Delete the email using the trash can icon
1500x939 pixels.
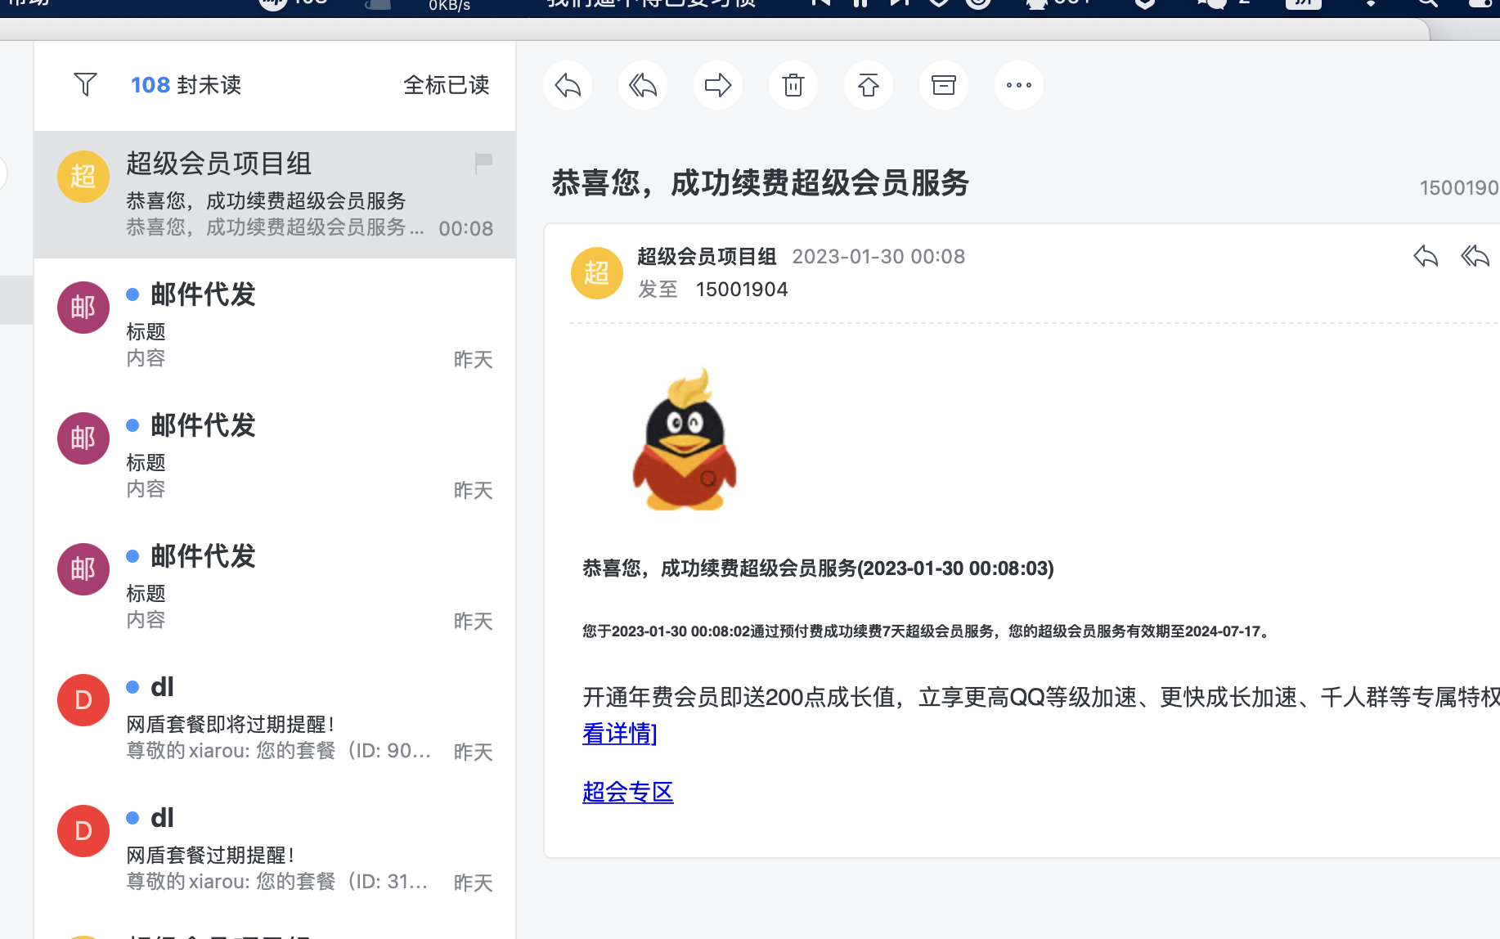click(x=793, y=85)
